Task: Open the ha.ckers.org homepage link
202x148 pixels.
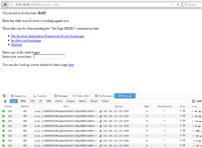Action: click(x=26, y=41)
